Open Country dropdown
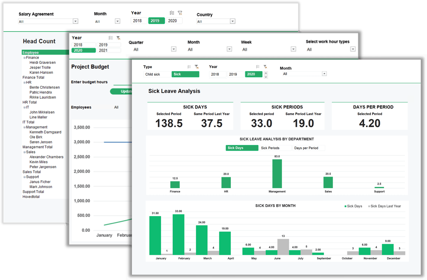The image size is (427, 280). 233,21
